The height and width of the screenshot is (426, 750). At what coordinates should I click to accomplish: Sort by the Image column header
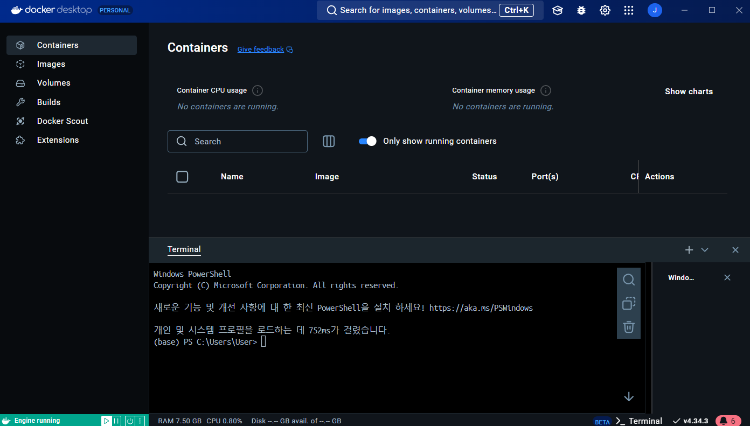[x=327, y=177]
